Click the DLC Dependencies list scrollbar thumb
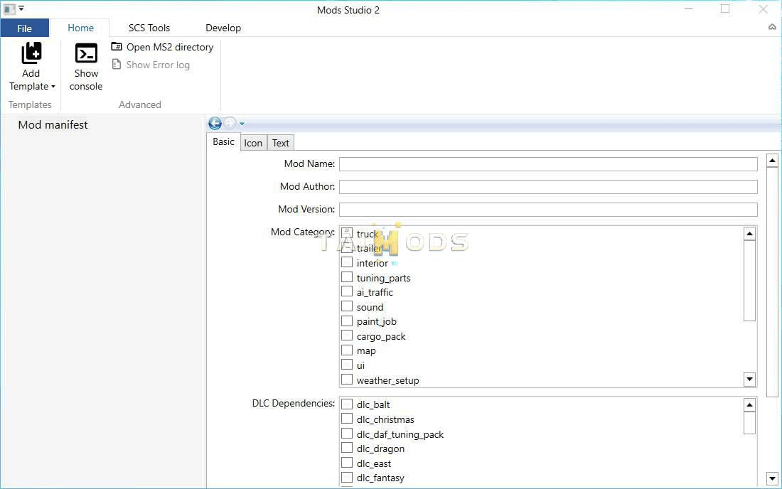This screenshot has height=489, width=782. click(x=749, y=423)
